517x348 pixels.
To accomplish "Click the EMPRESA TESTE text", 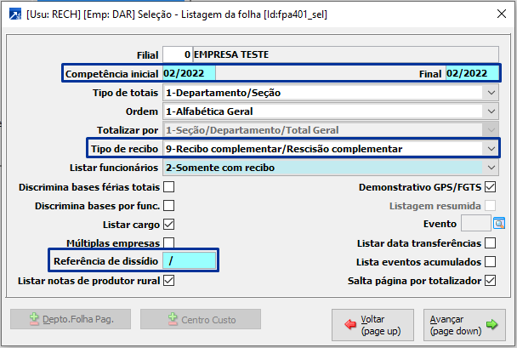I will coord(231,54).
